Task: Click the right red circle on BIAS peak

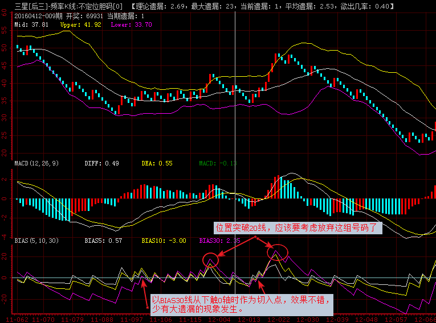Action: [277, 252]
